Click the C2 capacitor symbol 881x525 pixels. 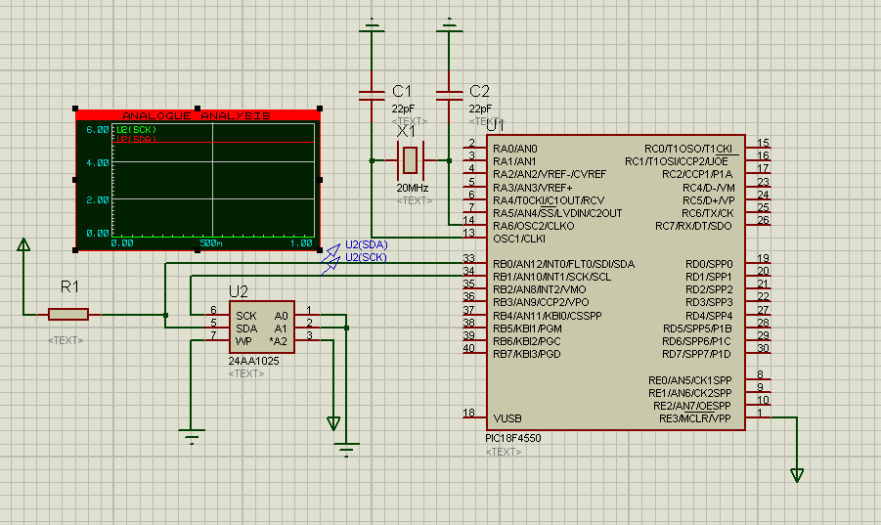(449, 96)
